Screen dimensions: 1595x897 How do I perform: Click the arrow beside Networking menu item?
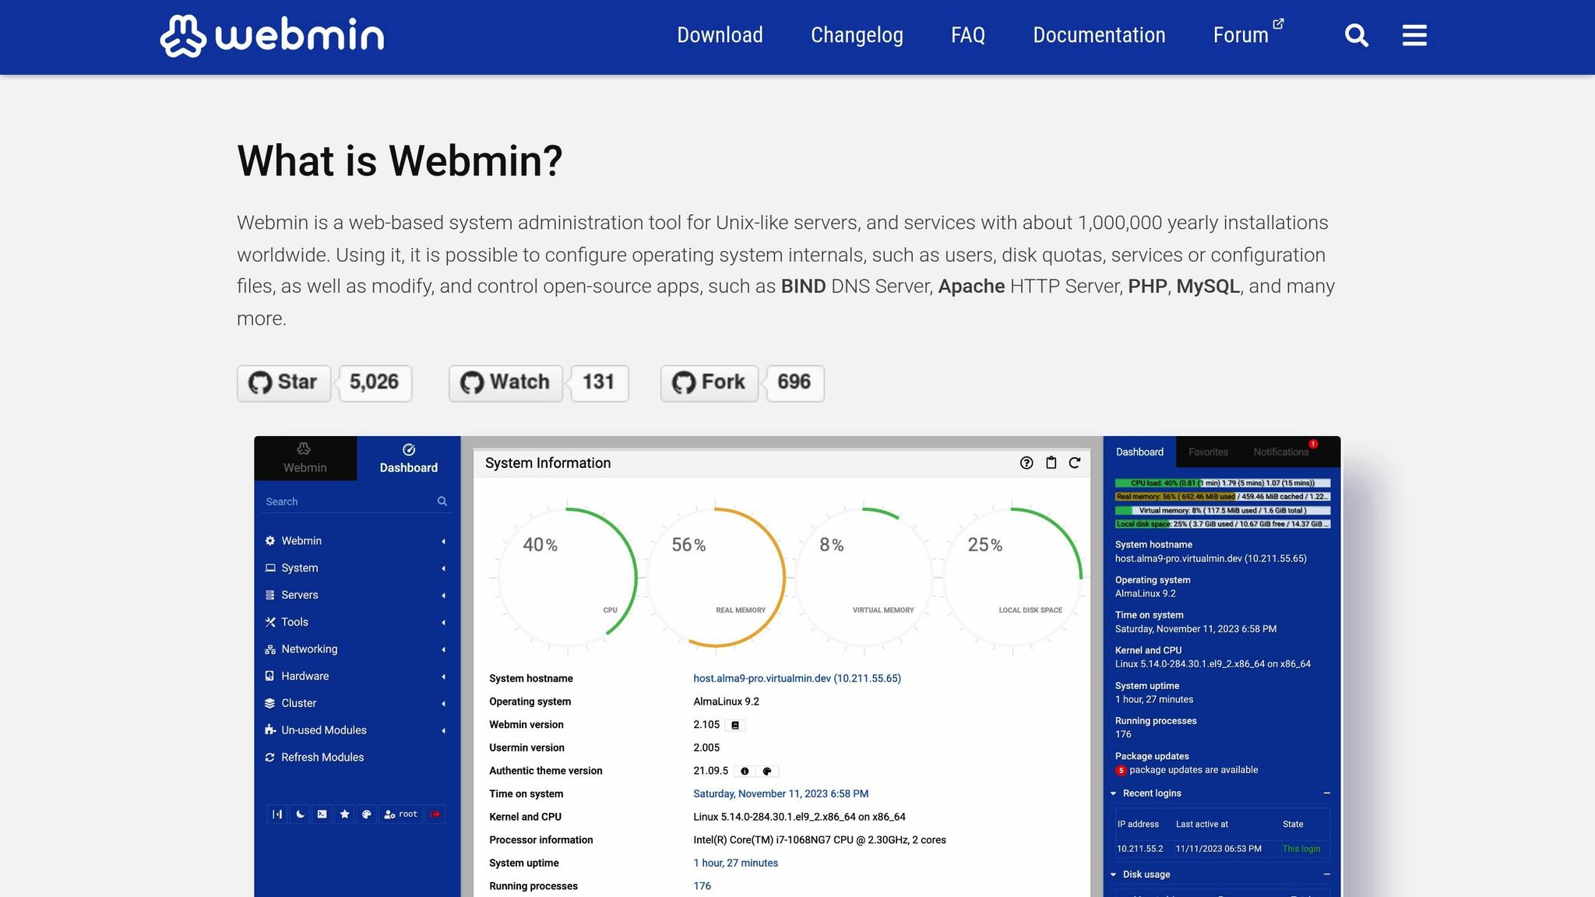point(444,649)
